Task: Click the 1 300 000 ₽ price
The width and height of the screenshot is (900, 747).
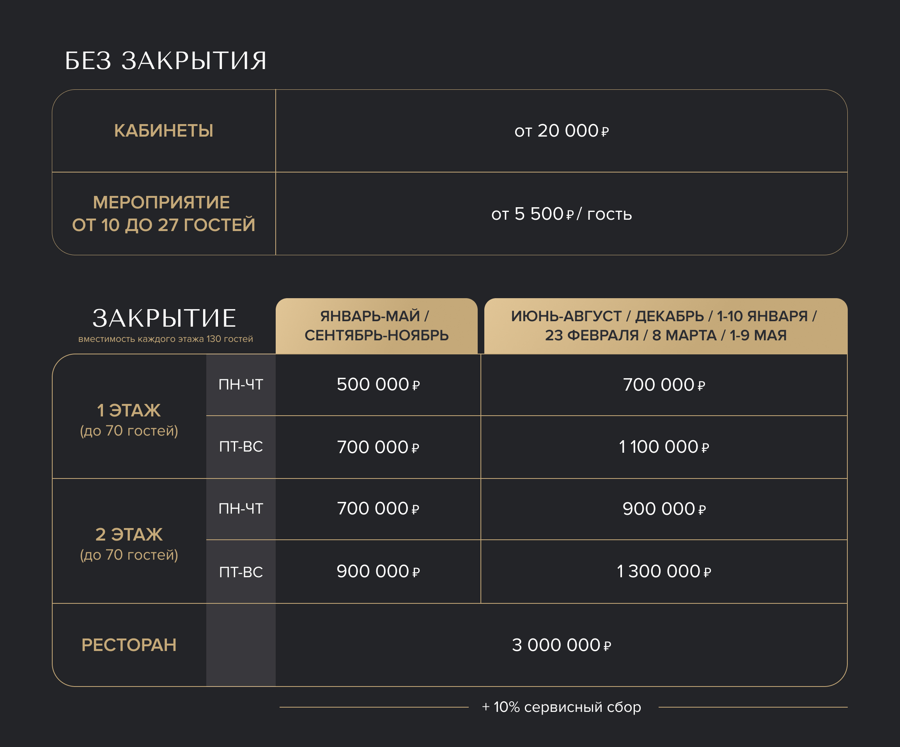Action: tap(663, 572)
